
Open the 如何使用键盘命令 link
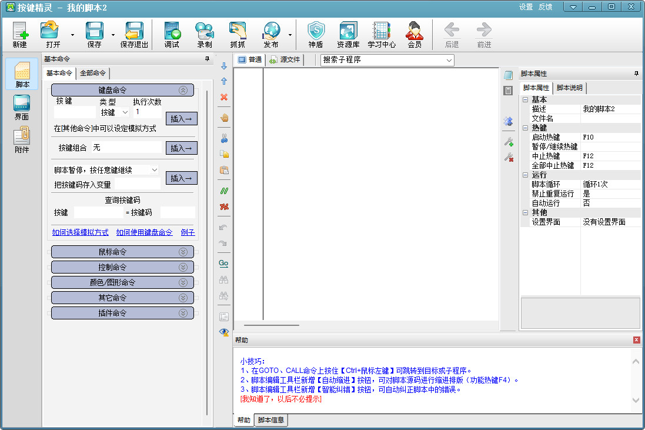[x=145, y=232]
